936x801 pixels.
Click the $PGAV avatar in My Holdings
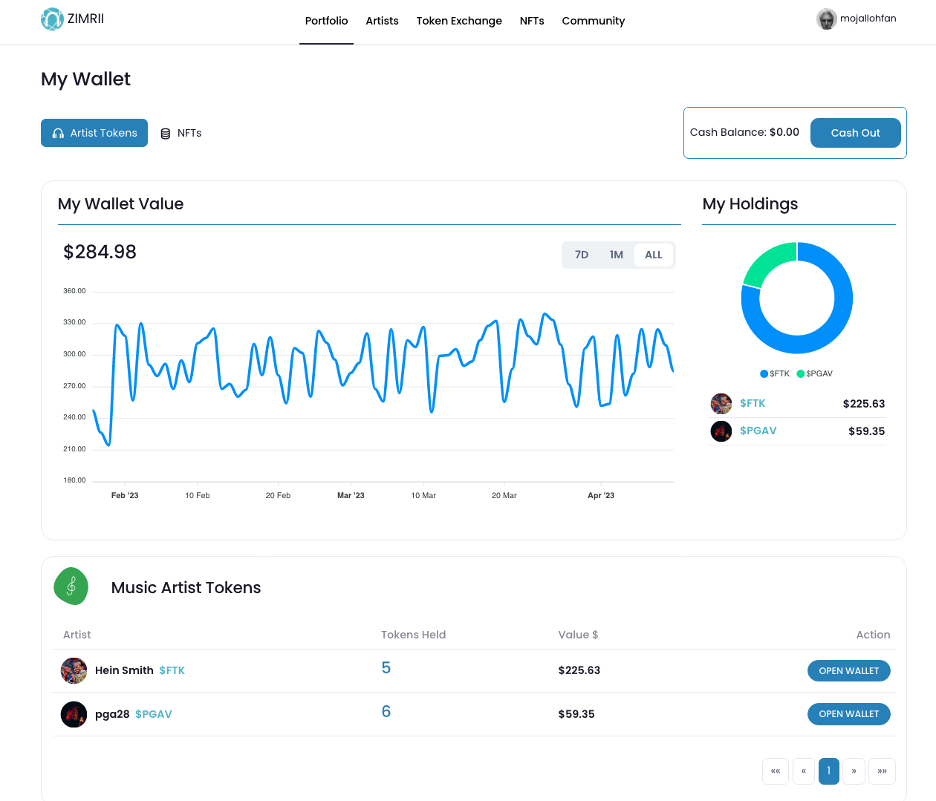pyautogui.click(x=721, y=431)
